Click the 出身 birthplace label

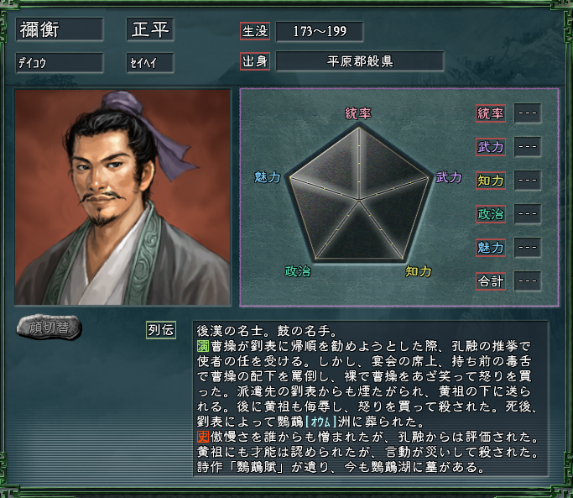[255, 61]
